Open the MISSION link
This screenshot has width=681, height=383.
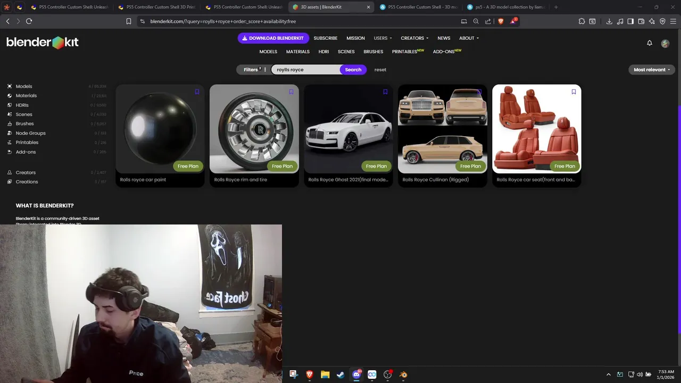click(x=355, y=38)
